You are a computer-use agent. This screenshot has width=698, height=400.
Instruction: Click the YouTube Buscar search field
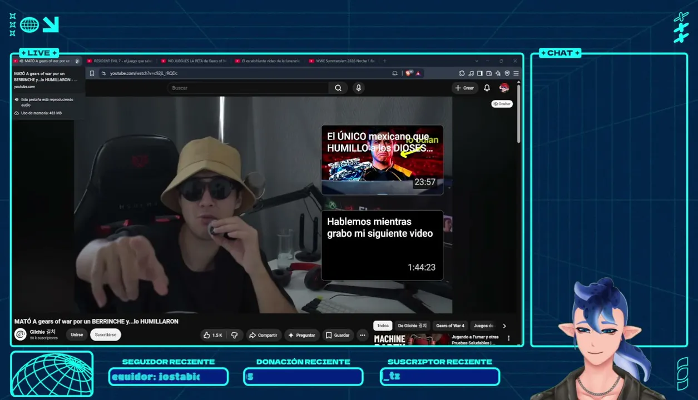[x=248, y=88]
